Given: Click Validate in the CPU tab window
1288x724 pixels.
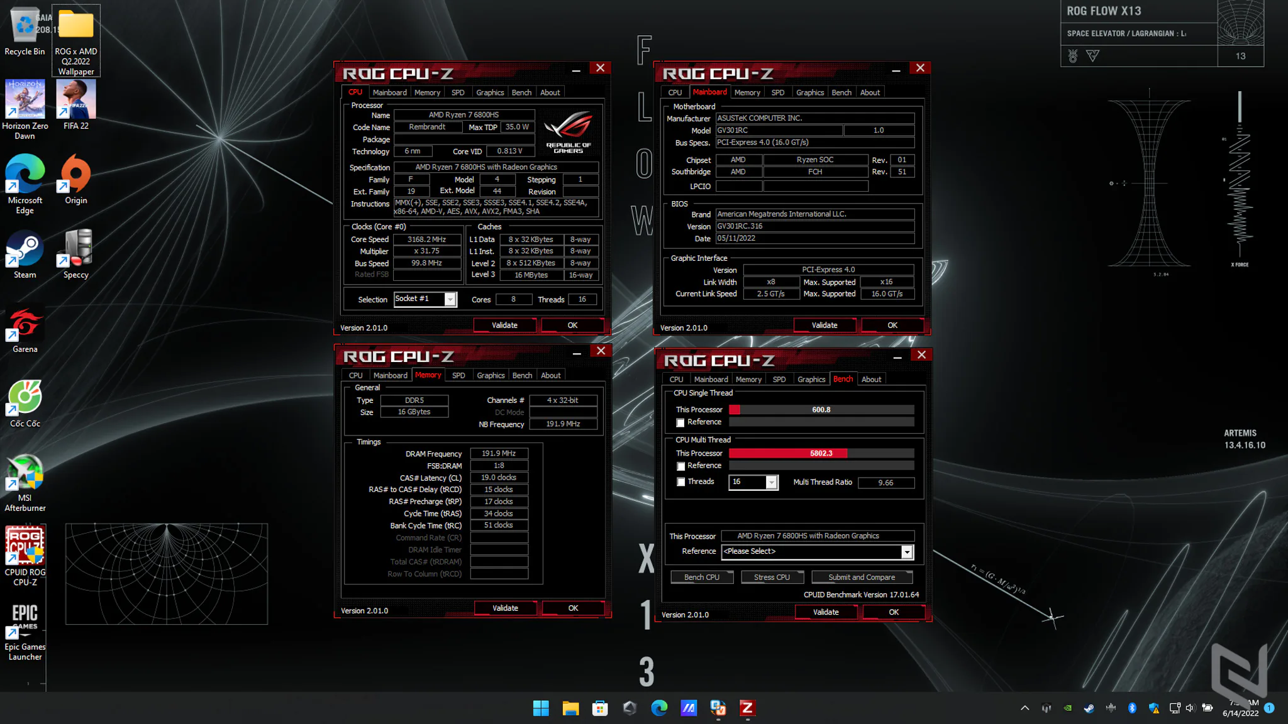Looking at the screenshot, I should [x=504, y=325].
